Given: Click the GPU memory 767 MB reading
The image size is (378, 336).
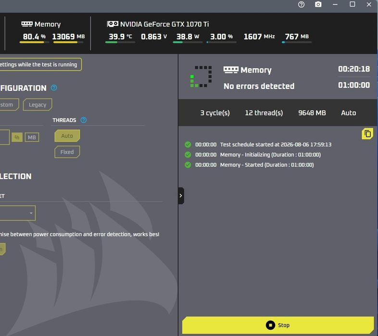Looking at the screenshot, I should tap(297, 37).
